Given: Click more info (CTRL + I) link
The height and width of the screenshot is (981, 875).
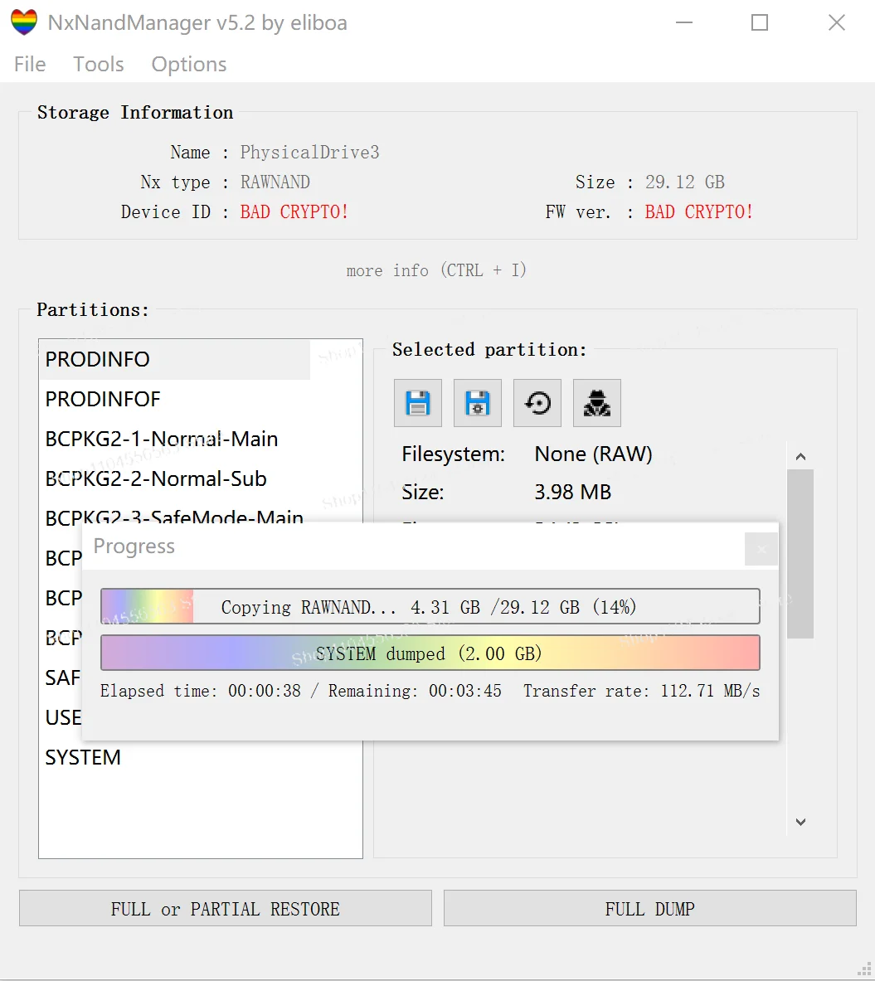Looking at the screenshot, I should [x=436, y=270].
